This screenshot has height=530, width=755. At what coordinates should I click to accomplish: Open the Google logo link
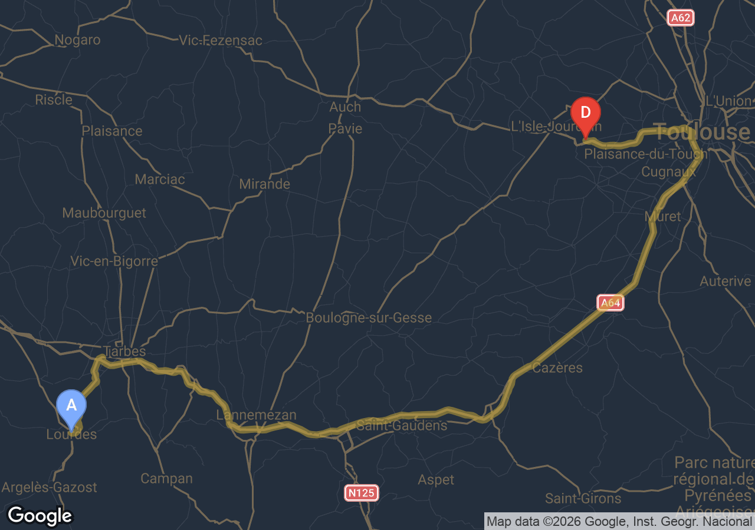pos(40,516)
